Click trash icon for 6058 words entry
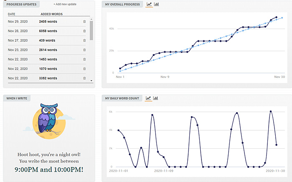The height and width of the screenshot is (182, 292). click(84, 31)
